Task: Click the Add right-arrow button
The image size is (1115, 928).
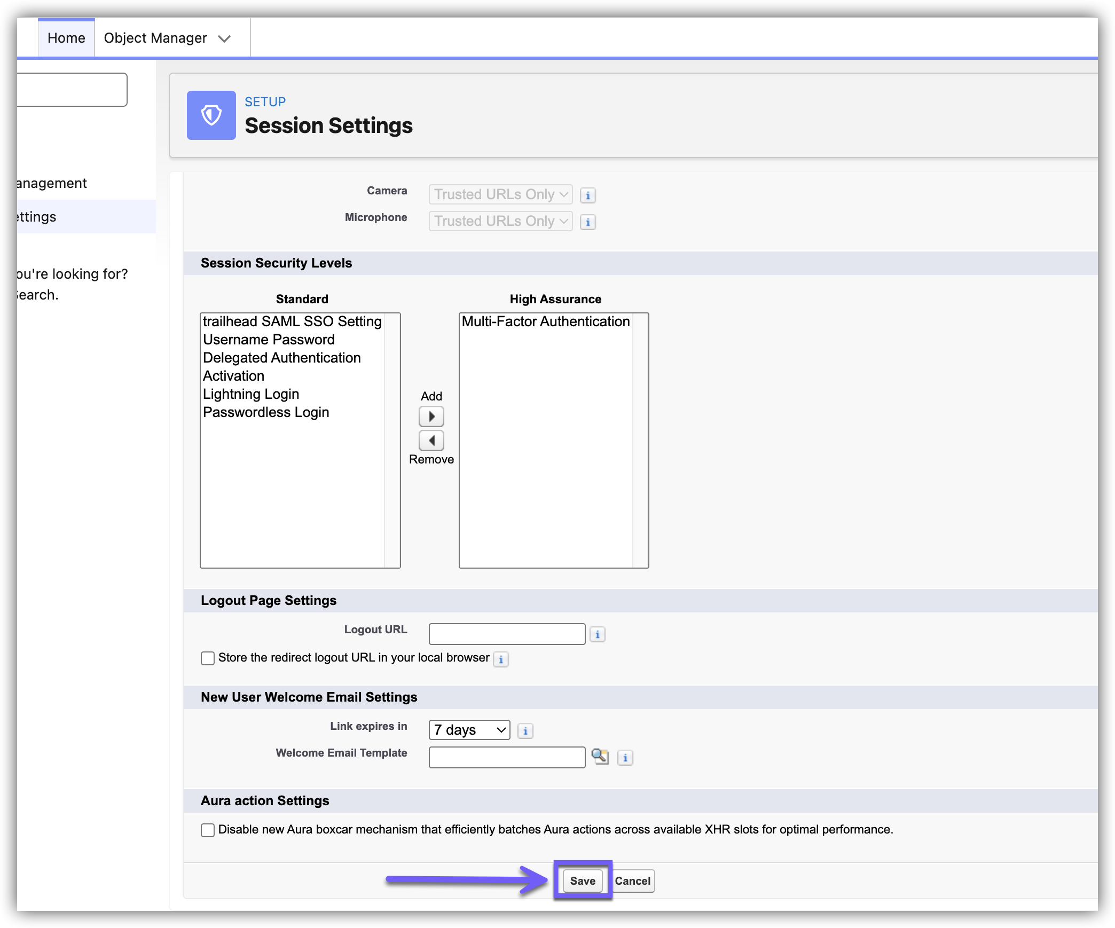Action: (431, 416)
